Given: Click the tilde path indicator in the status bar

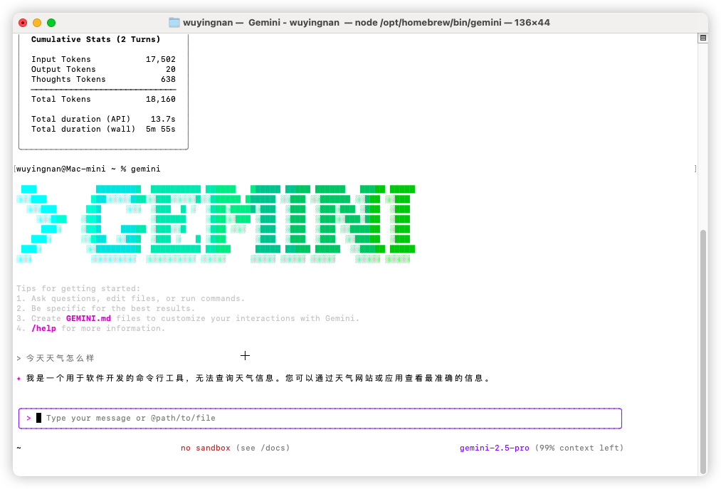Looking at the screenshot, I should pyautogui.click(x=19, y=448).
